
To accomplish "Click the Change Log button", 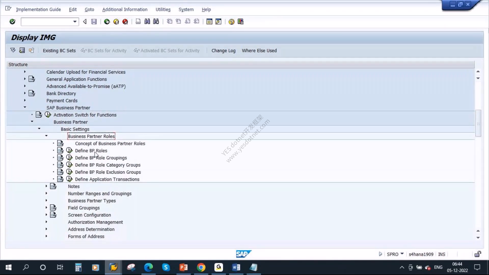I will [x=223, y=50].
